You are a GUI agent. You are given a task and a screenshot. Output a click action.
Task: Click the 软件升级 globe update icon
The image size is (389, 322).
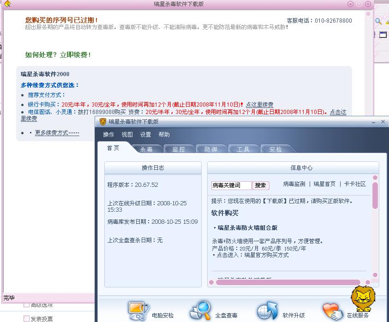point(267,311)
